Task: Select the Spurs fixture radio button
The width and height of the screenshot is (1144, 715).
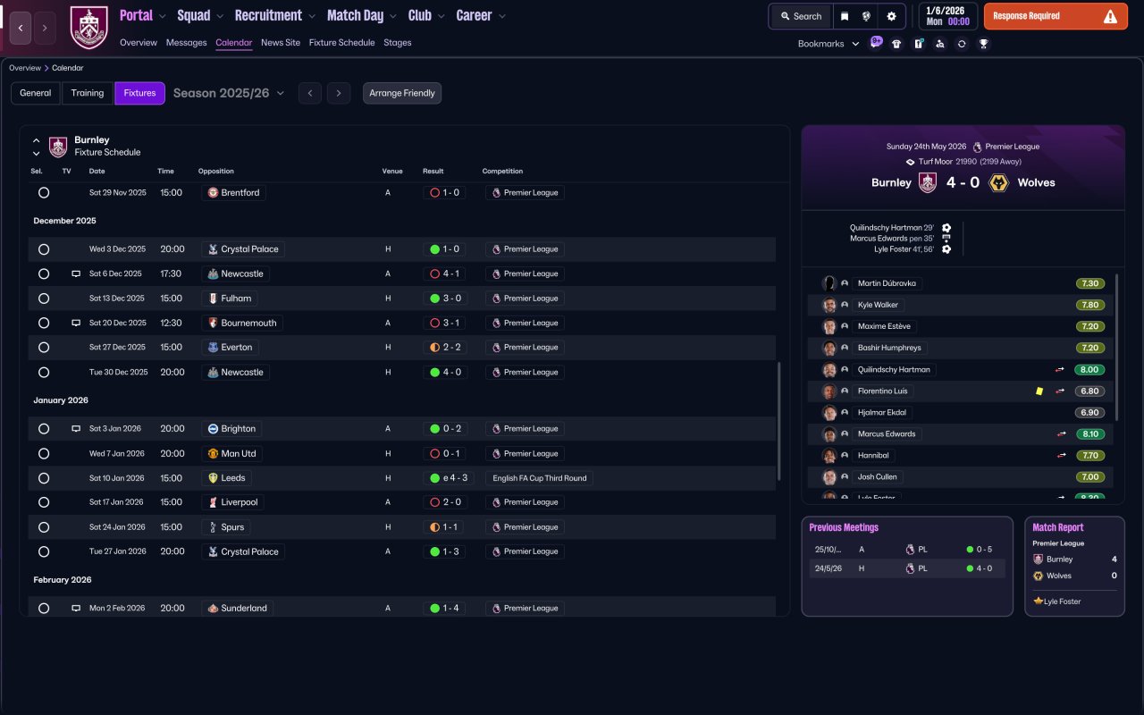Action: 44,527
